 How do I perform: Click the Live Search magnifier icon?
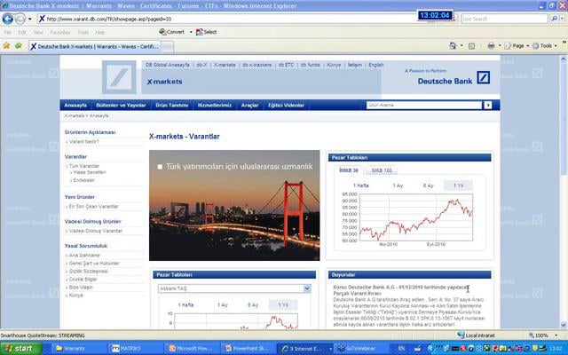click(554, 19)
